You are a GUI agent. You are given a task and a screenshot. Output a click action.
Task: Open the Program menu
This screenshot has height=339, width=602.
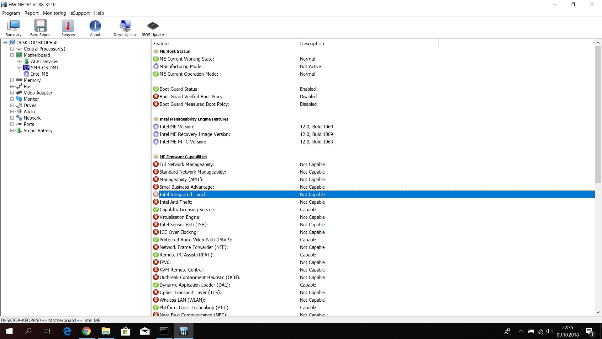coord(11,13)
